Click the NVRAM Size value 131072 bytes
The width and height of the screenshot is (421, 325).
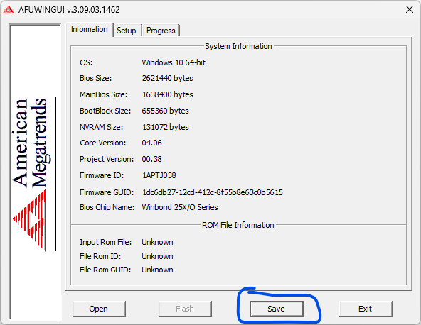click(x=166, y=127)
